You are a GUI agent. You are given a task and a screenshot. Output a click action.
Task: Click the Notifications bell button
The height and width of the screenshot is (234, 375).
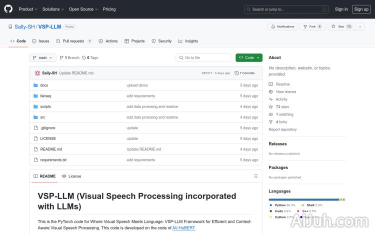pos(282,26)
